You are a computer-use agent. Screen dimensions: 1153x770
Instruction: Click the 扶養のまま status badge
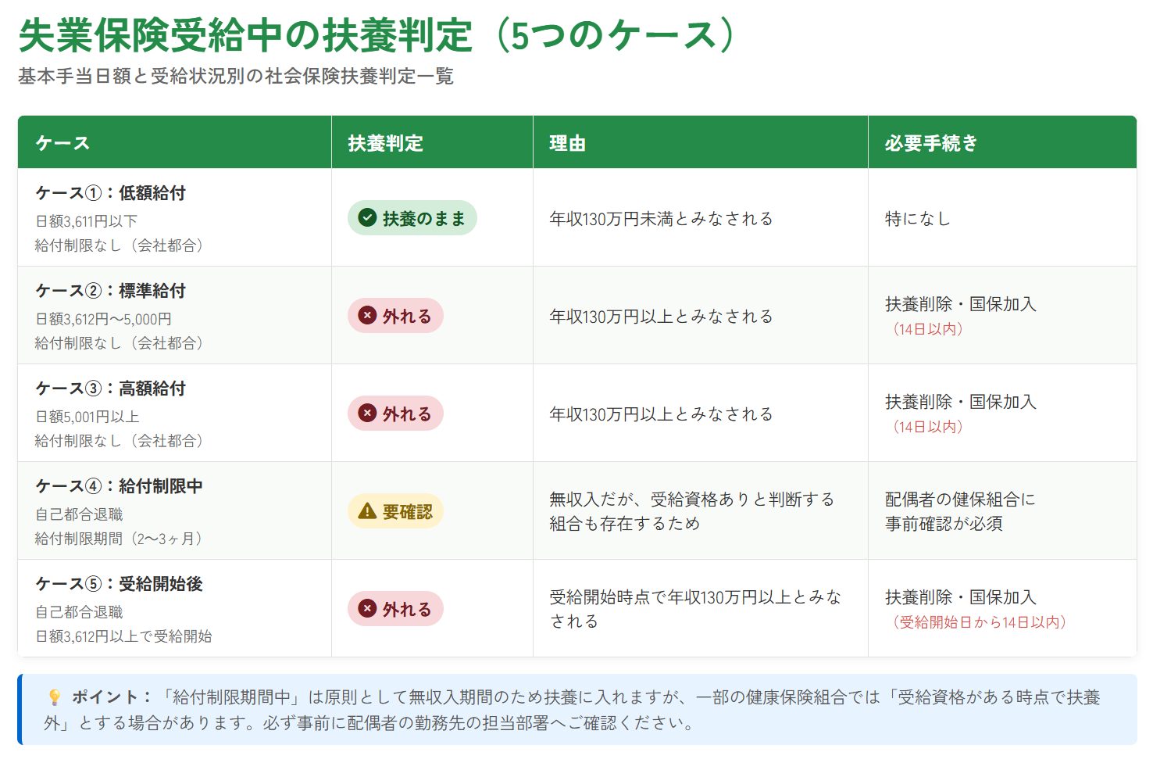pyautogui.click(x=412, y=218)
